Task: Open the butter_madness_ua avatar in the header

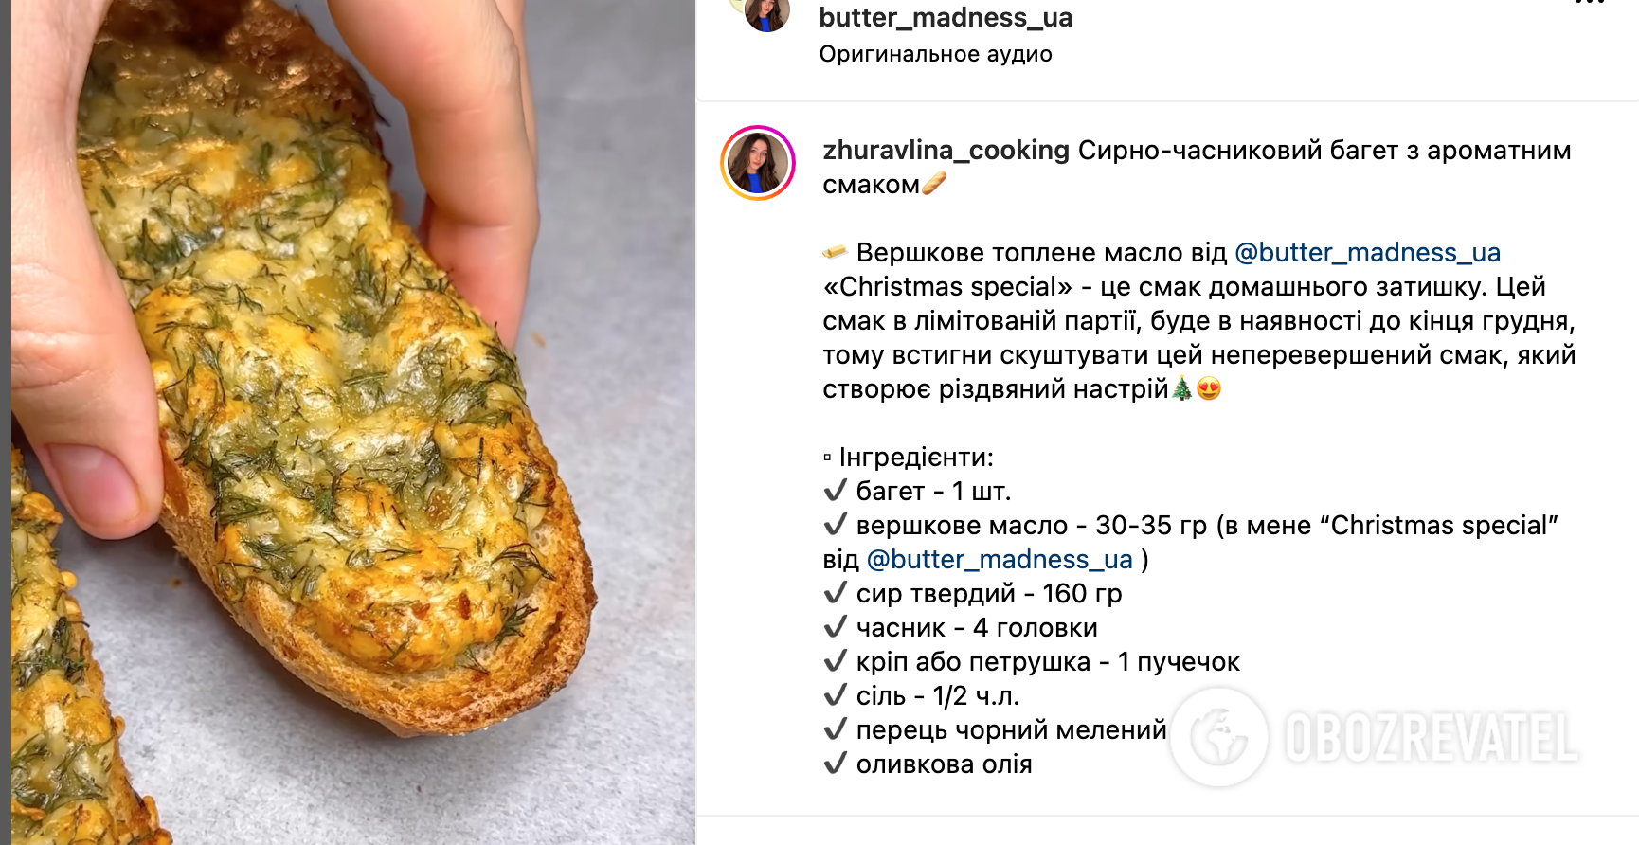Action: tap(766, 13)
